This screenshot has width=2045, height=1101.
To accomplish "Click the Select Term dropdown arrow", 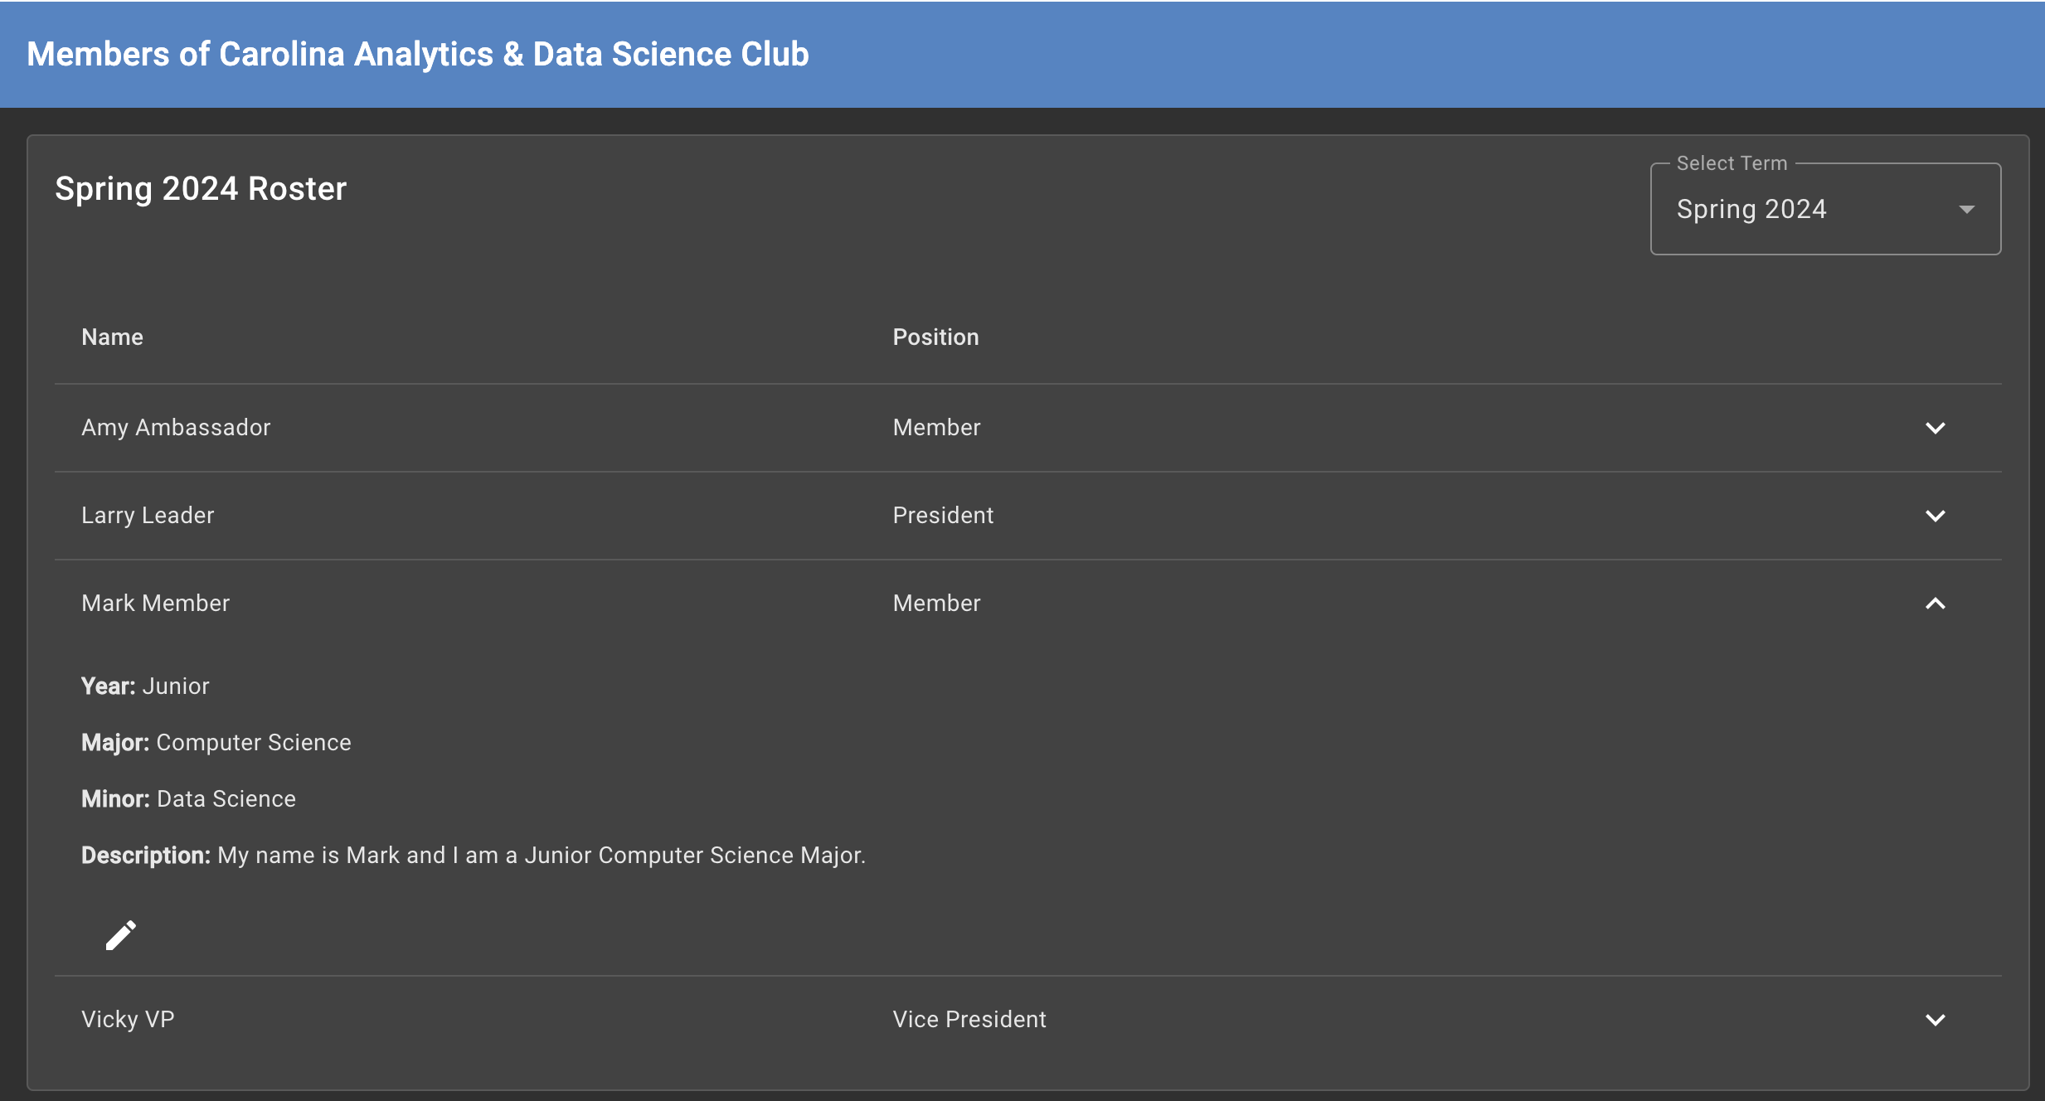I will (1967, 210).
